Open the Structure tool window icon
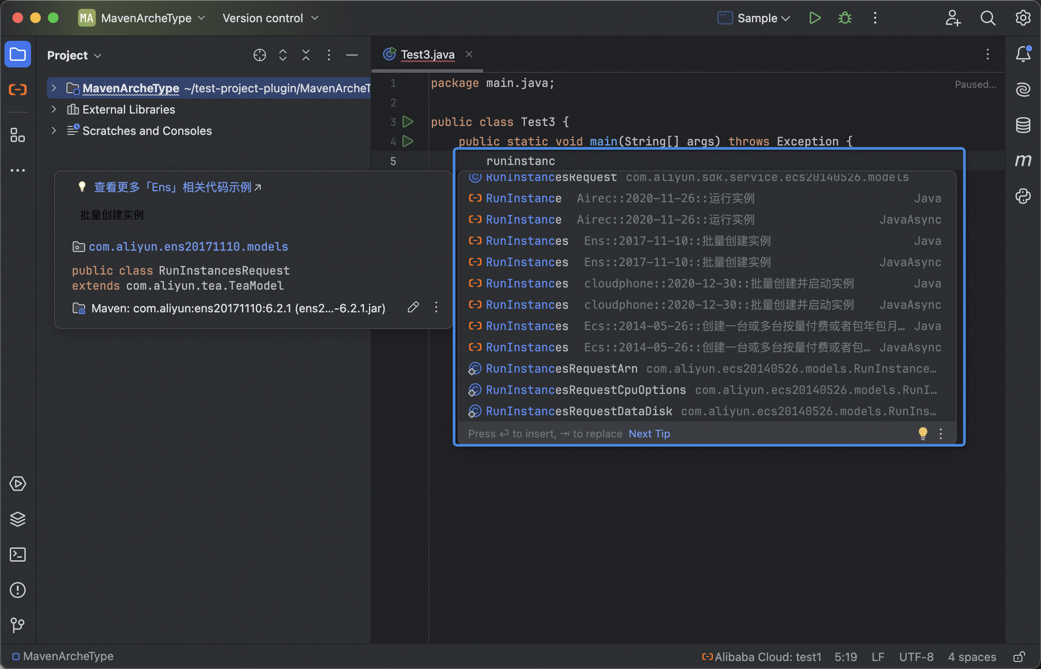The width and height of the screenshot is (1041, 669). coord(18,135)
